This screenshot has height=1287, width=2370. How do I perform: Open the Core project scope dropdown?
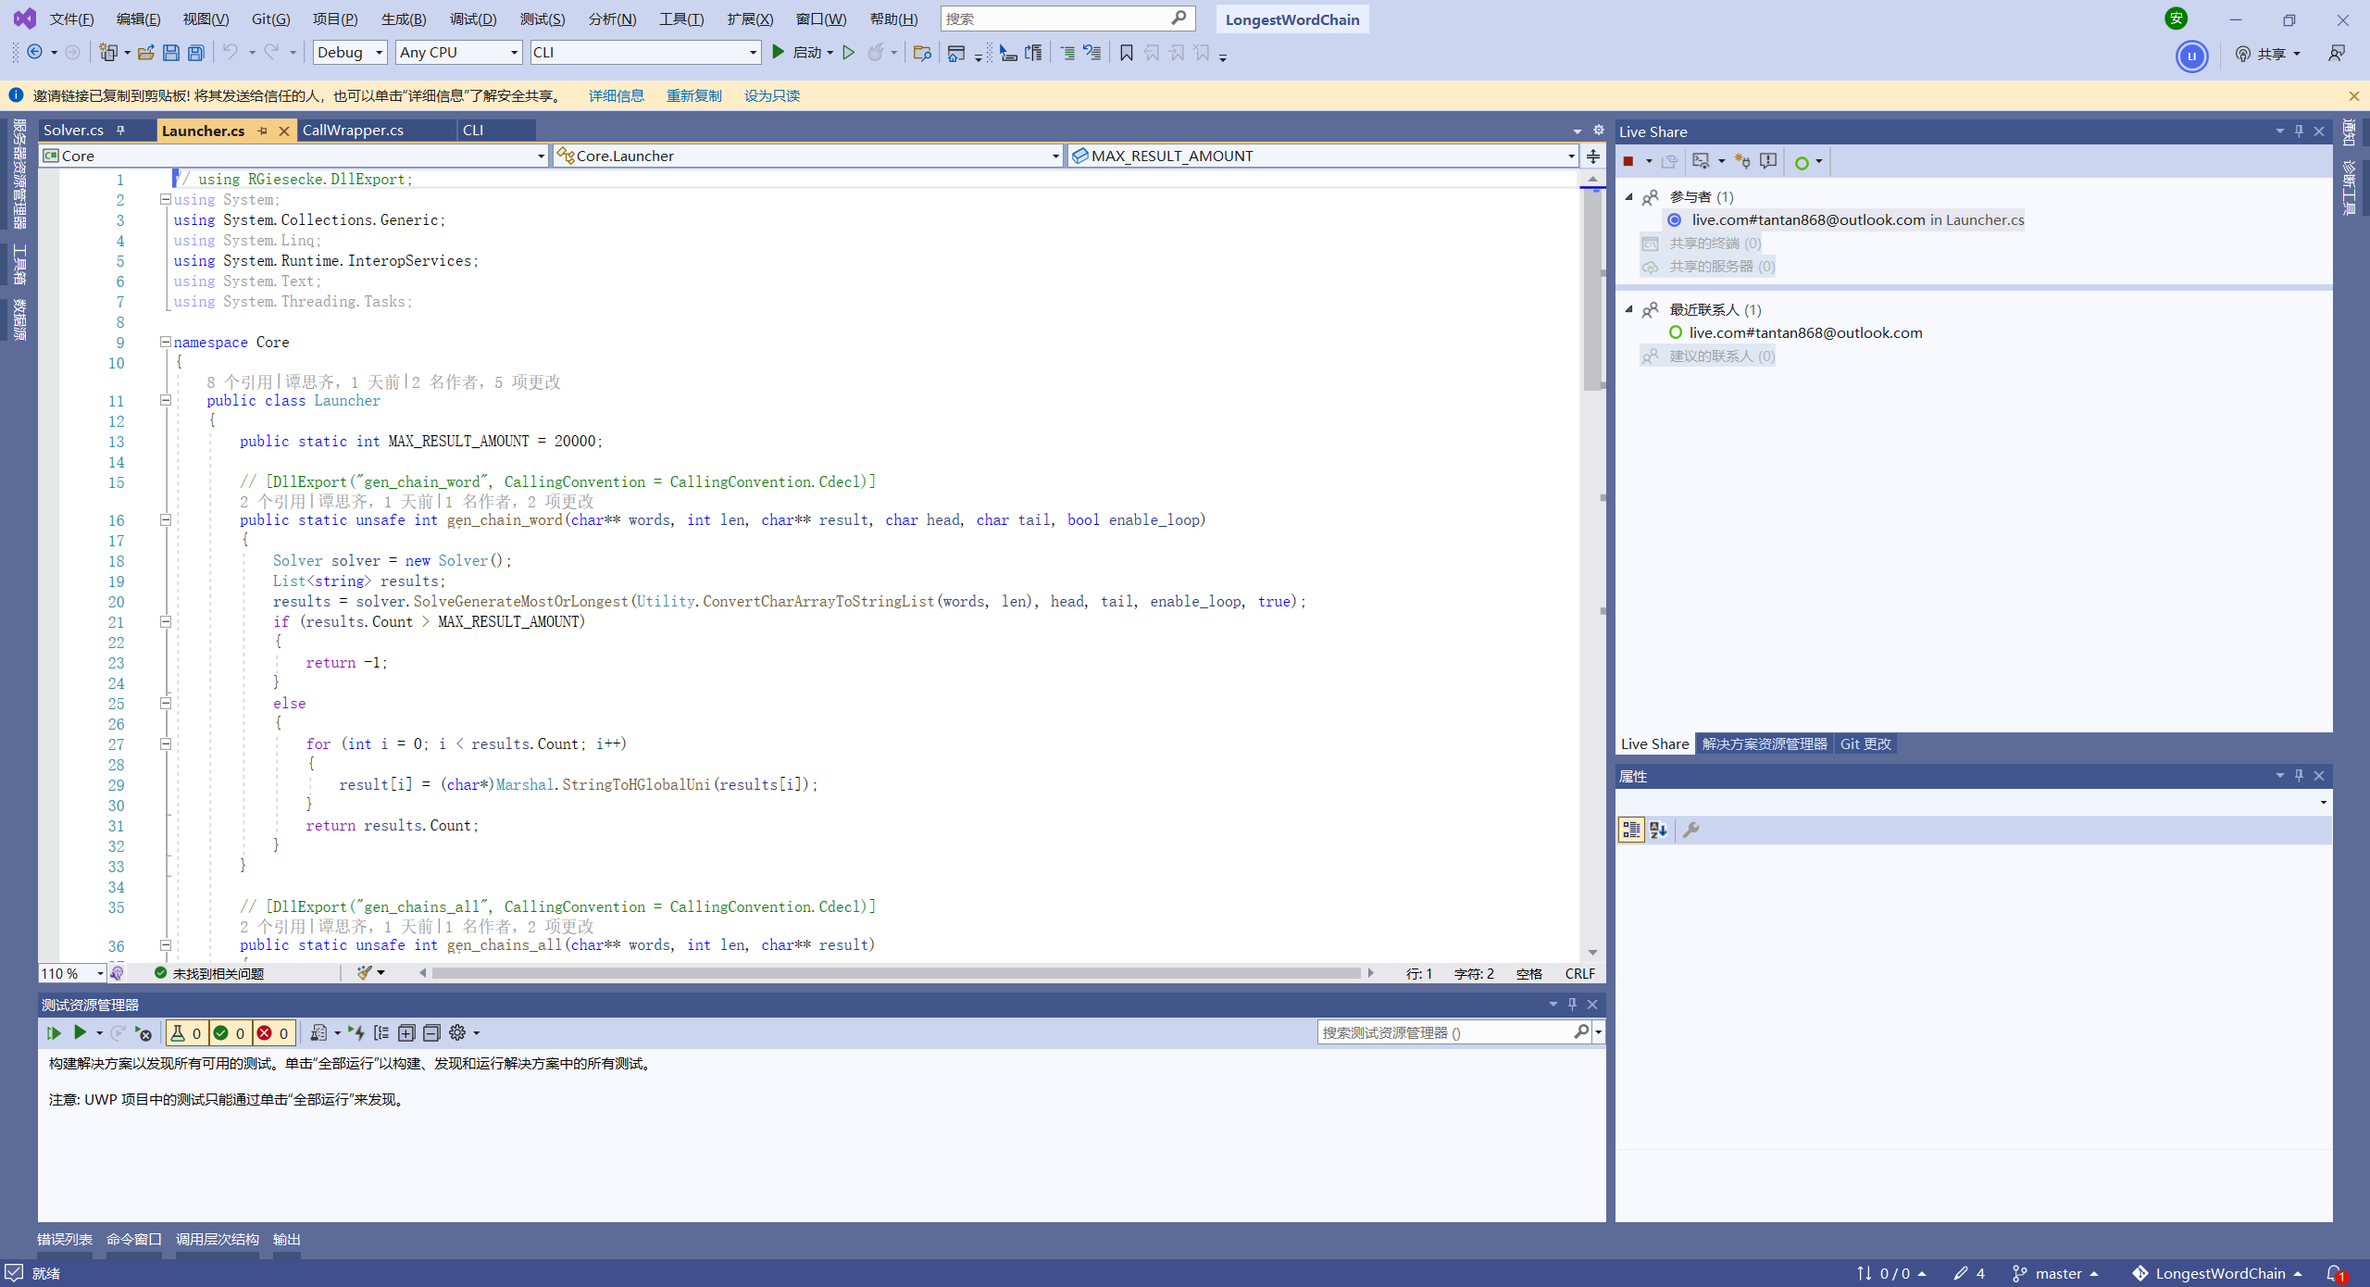tap(294, 156)
